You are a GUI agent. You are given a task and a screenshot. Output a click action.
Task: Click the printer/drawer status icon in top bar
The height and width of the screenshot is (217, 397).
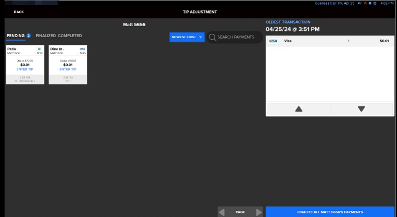(x=375, y=3)
